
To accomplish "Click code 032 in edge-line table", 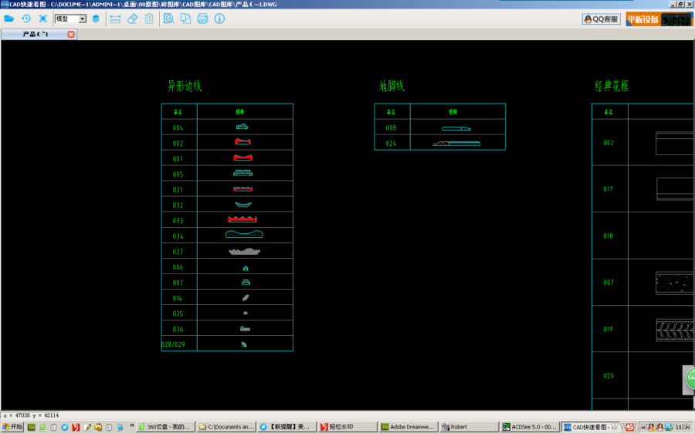I will click(178, 205).
